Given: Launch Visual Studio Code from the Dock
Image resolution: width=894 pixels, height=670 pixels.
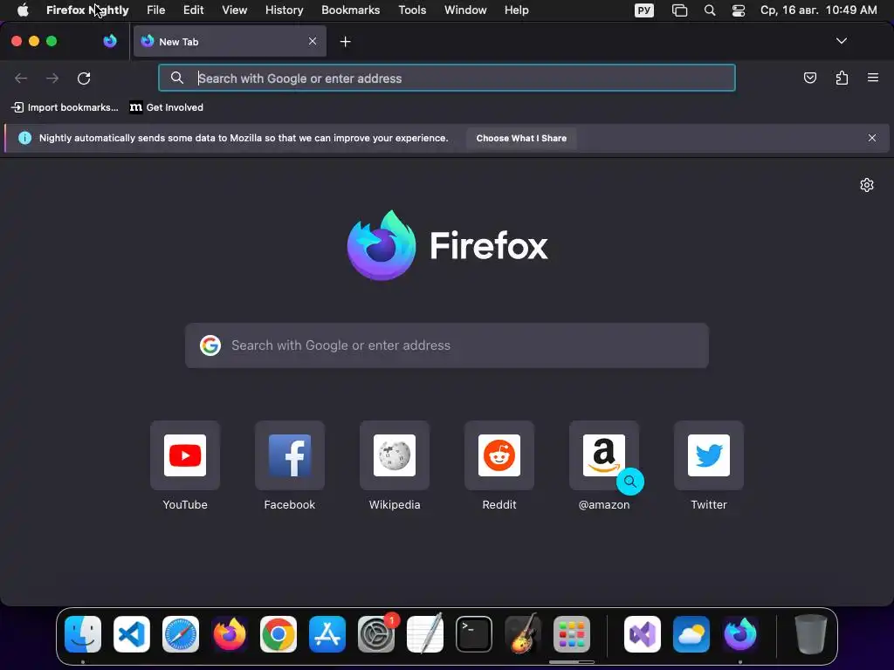Looking at the screenshot, I should tap(132, 634).
